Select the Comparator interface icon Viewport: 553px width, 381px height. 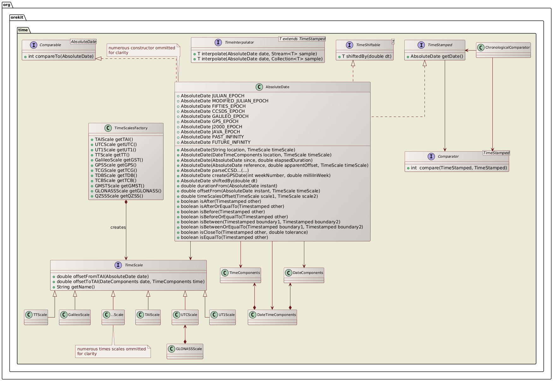[x=431, y=156]
